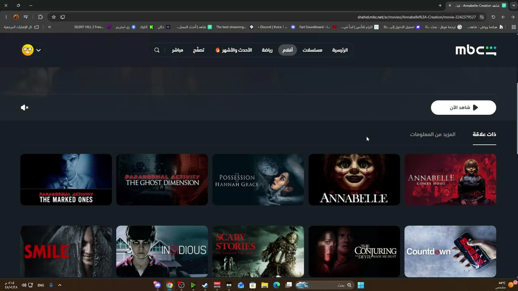
Task: Open the search magnifier in the Shahid navigation
Action: coord(157,50)
